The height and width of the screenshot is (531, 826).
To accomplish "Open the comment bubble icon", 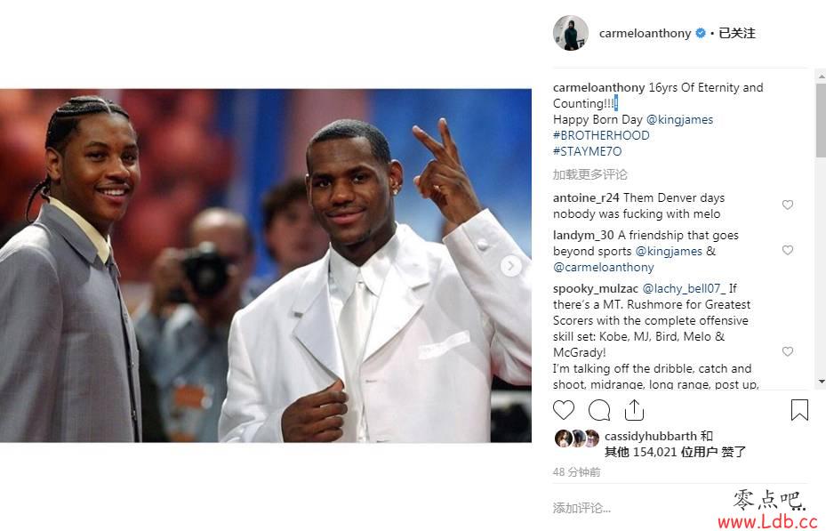I will (x=599, y=410).
